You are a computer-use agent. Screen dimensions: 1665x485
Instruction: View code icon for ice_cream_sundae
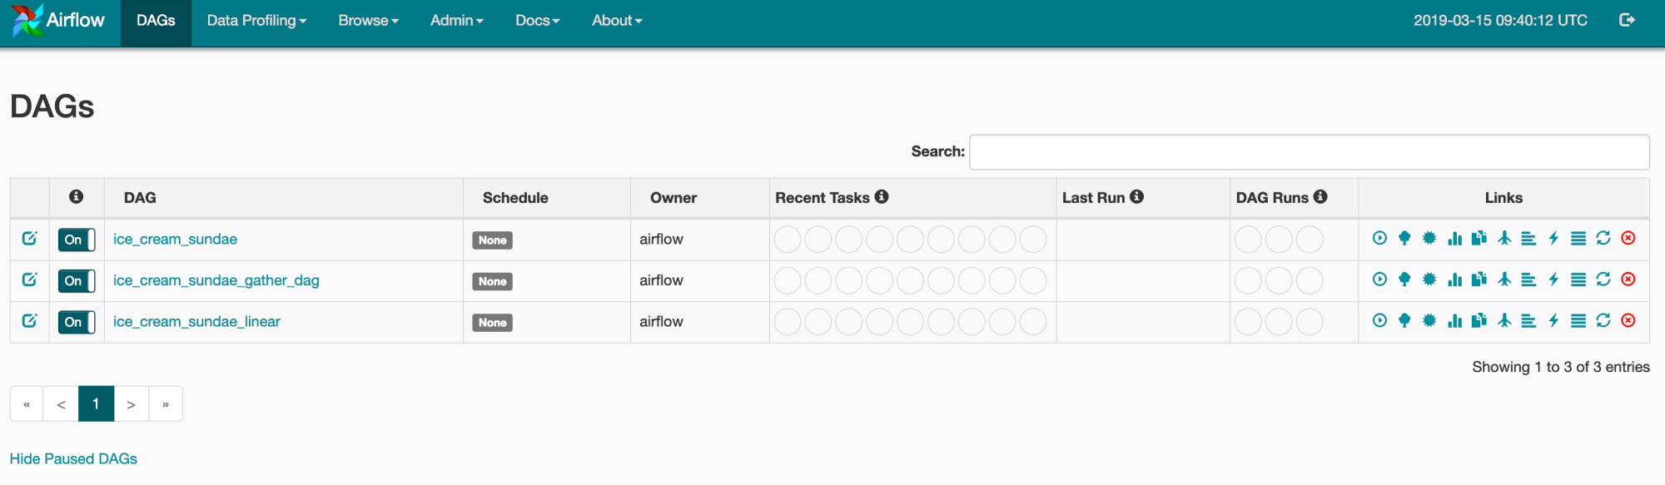[x=1553, y=239]
